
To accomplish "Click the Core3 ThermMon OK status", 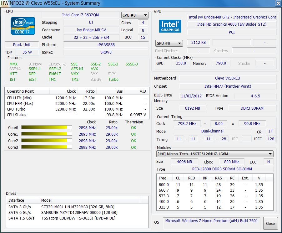I will click(133, 147).
